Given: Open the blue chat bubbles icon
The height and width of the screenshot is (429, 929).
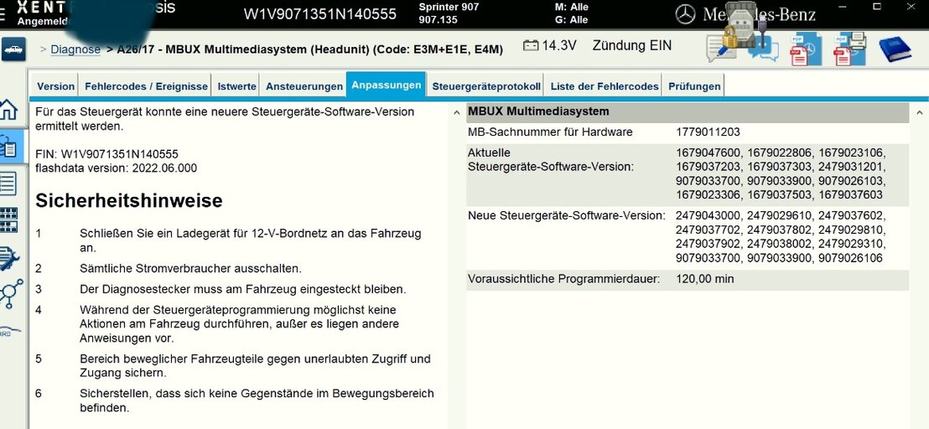Looking at the screenshot, I should tap(763, 49).
